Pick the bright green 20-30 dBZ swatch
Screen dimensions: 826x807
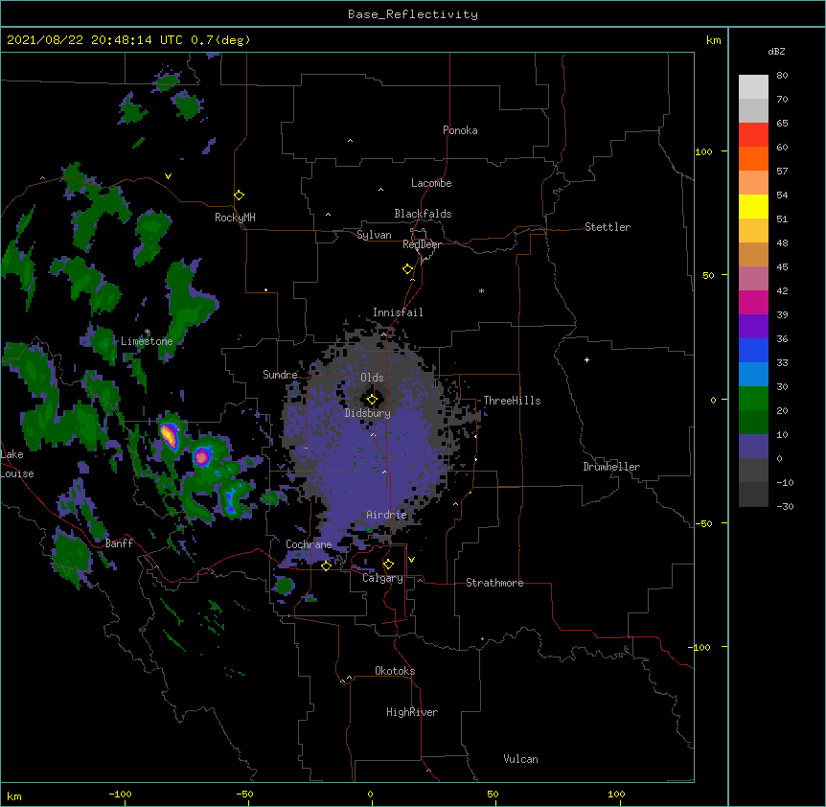(x=753, y=399)
